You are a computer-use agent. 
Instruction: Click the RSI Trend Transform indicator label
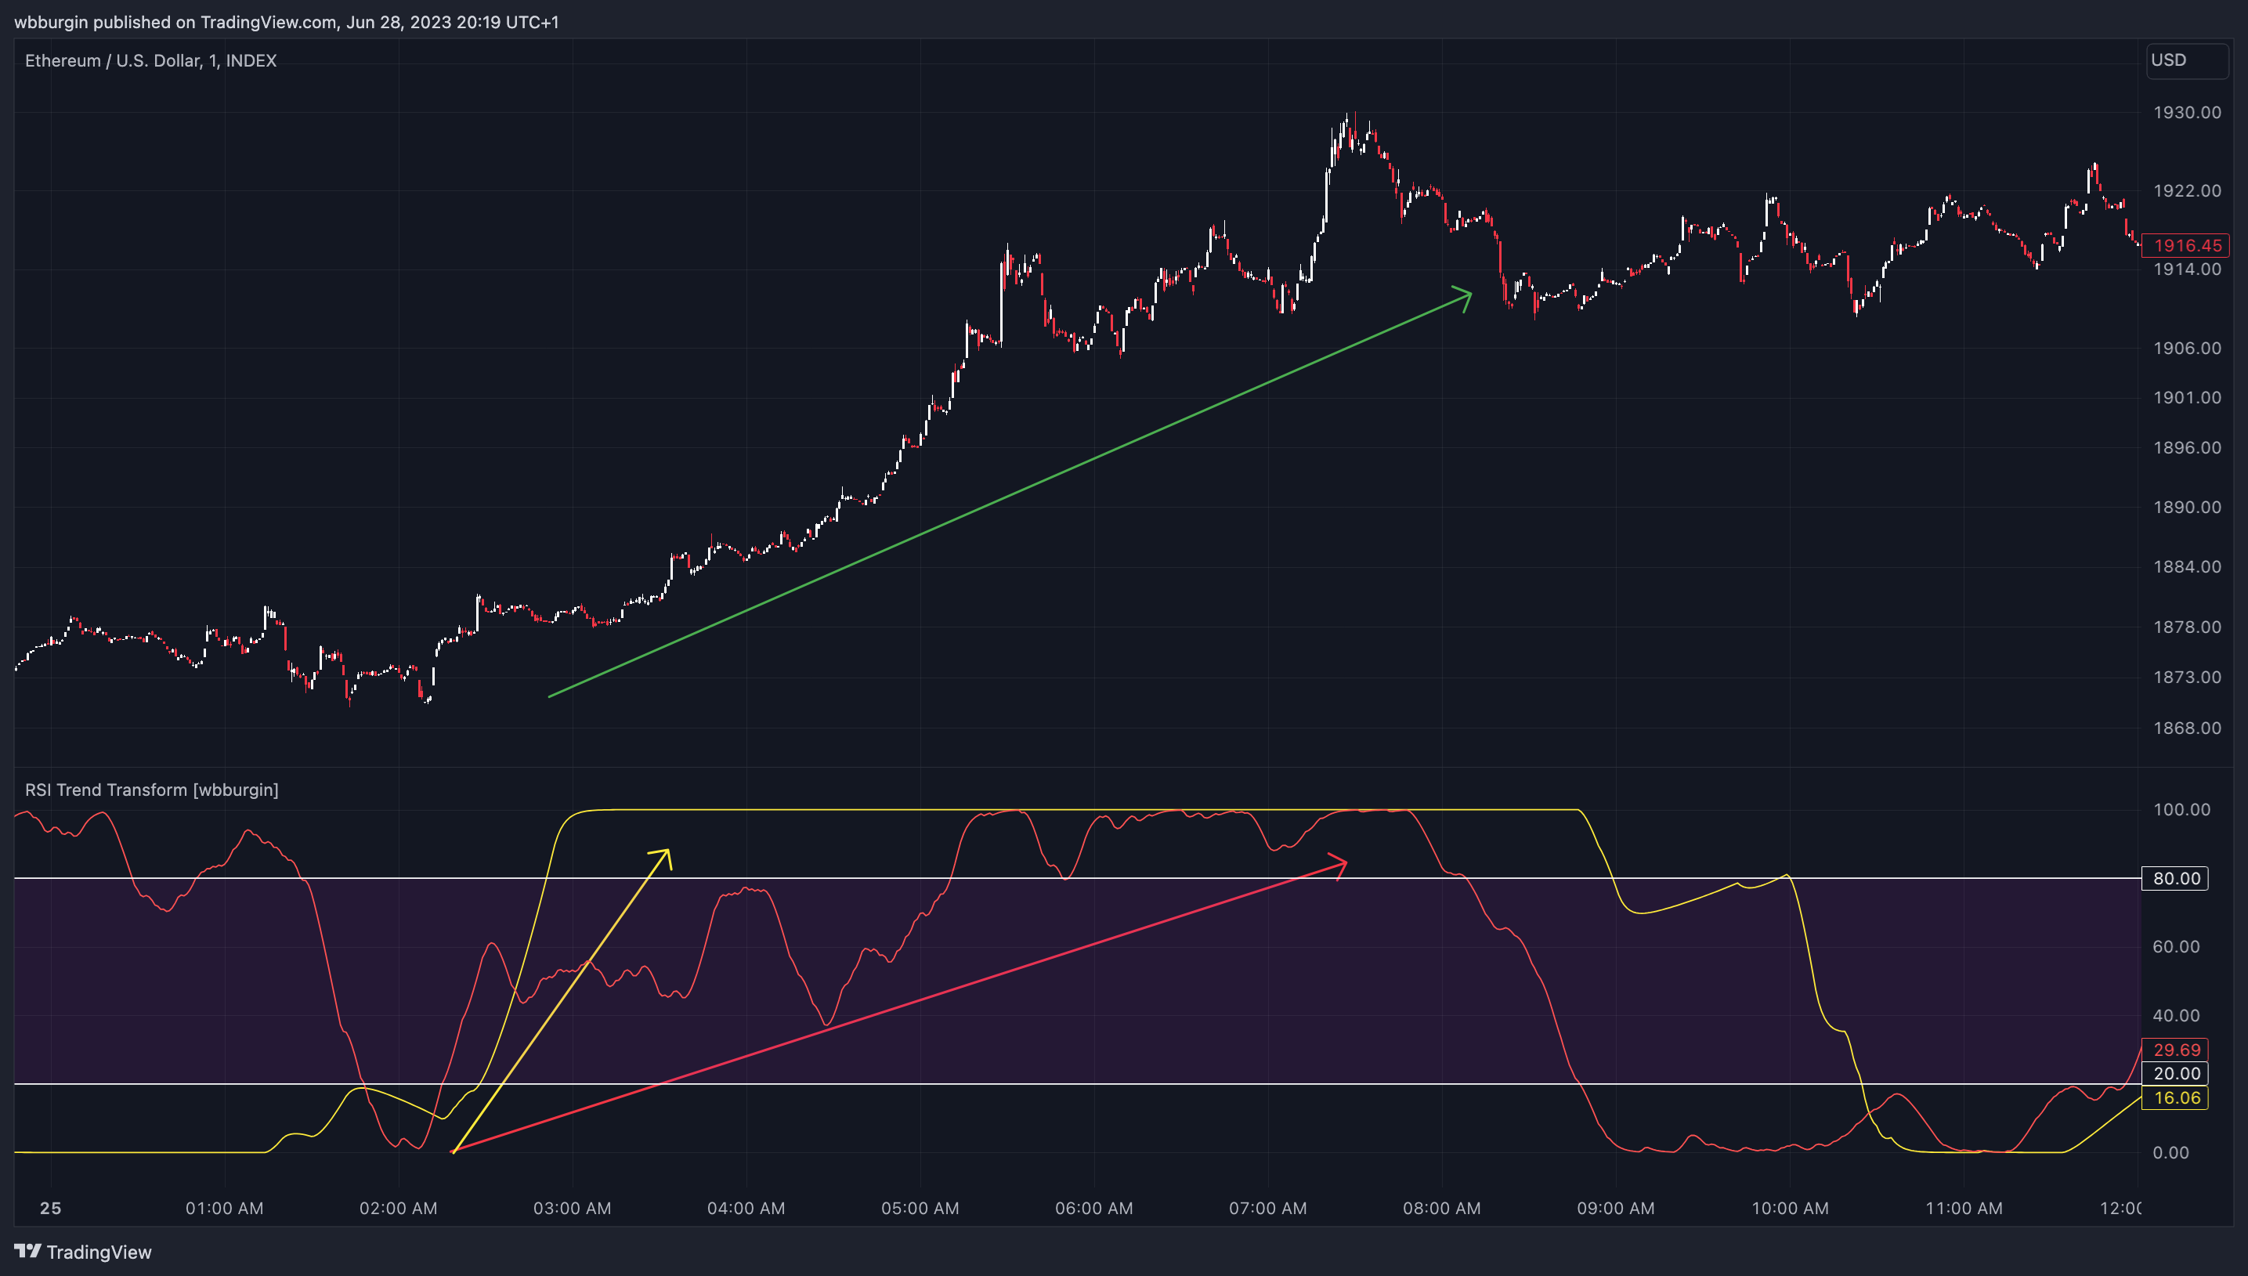coord(151,790)
